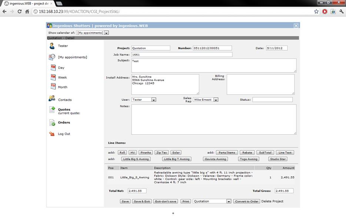Click into the Notes text area
The image size is (346, 221).
tap(214, 119)
